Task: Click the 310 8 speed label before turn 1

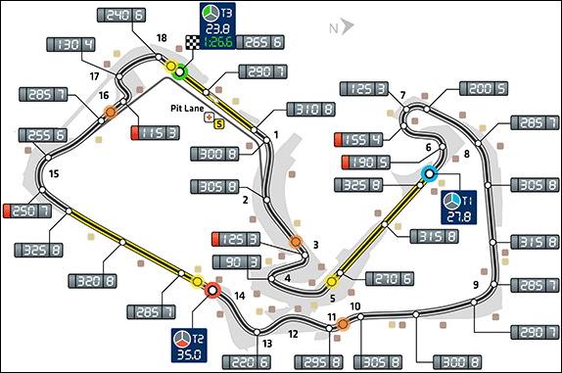Action: (311, 110)
